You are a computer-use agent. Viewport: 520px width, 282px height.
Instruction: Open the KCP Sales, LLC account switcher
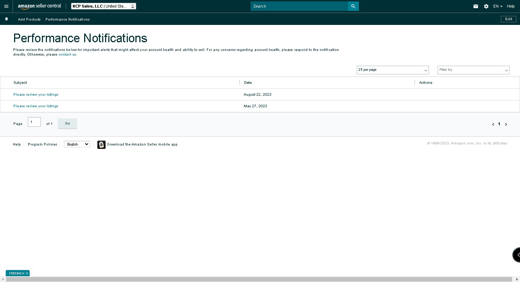(x=104, y=6)
